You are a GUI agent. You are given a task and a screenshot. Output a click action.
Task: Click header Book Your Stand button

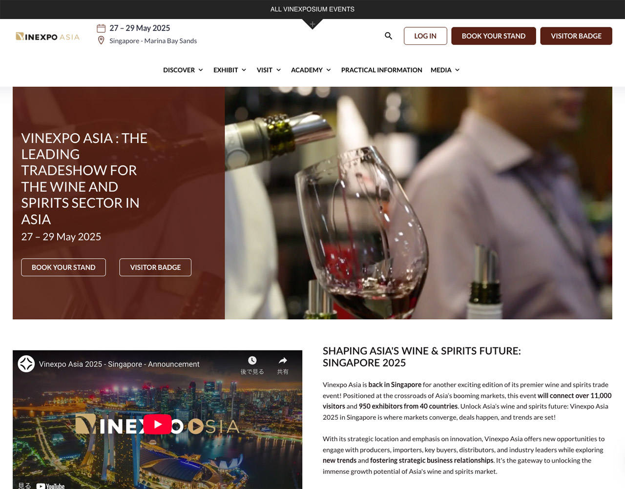click(x=494, y=36)
